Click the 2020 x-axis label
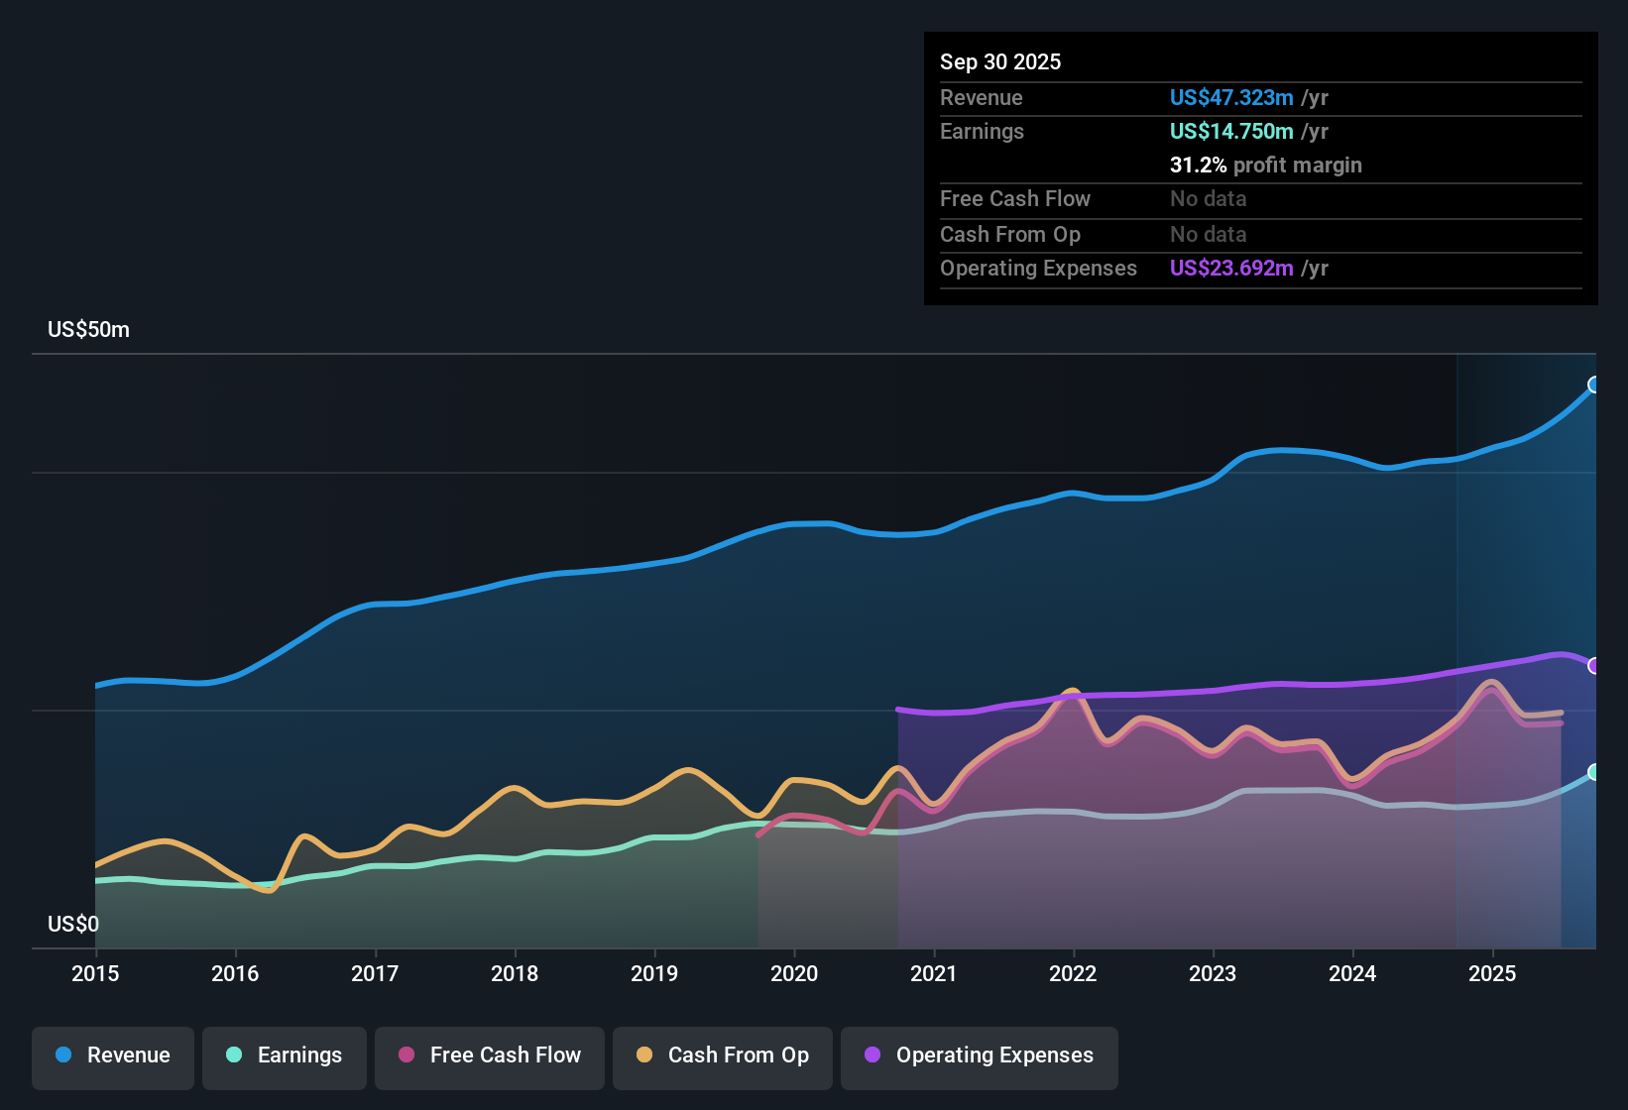The height and width of the screenshot is (1110, 1628). (x=794, y=974)
